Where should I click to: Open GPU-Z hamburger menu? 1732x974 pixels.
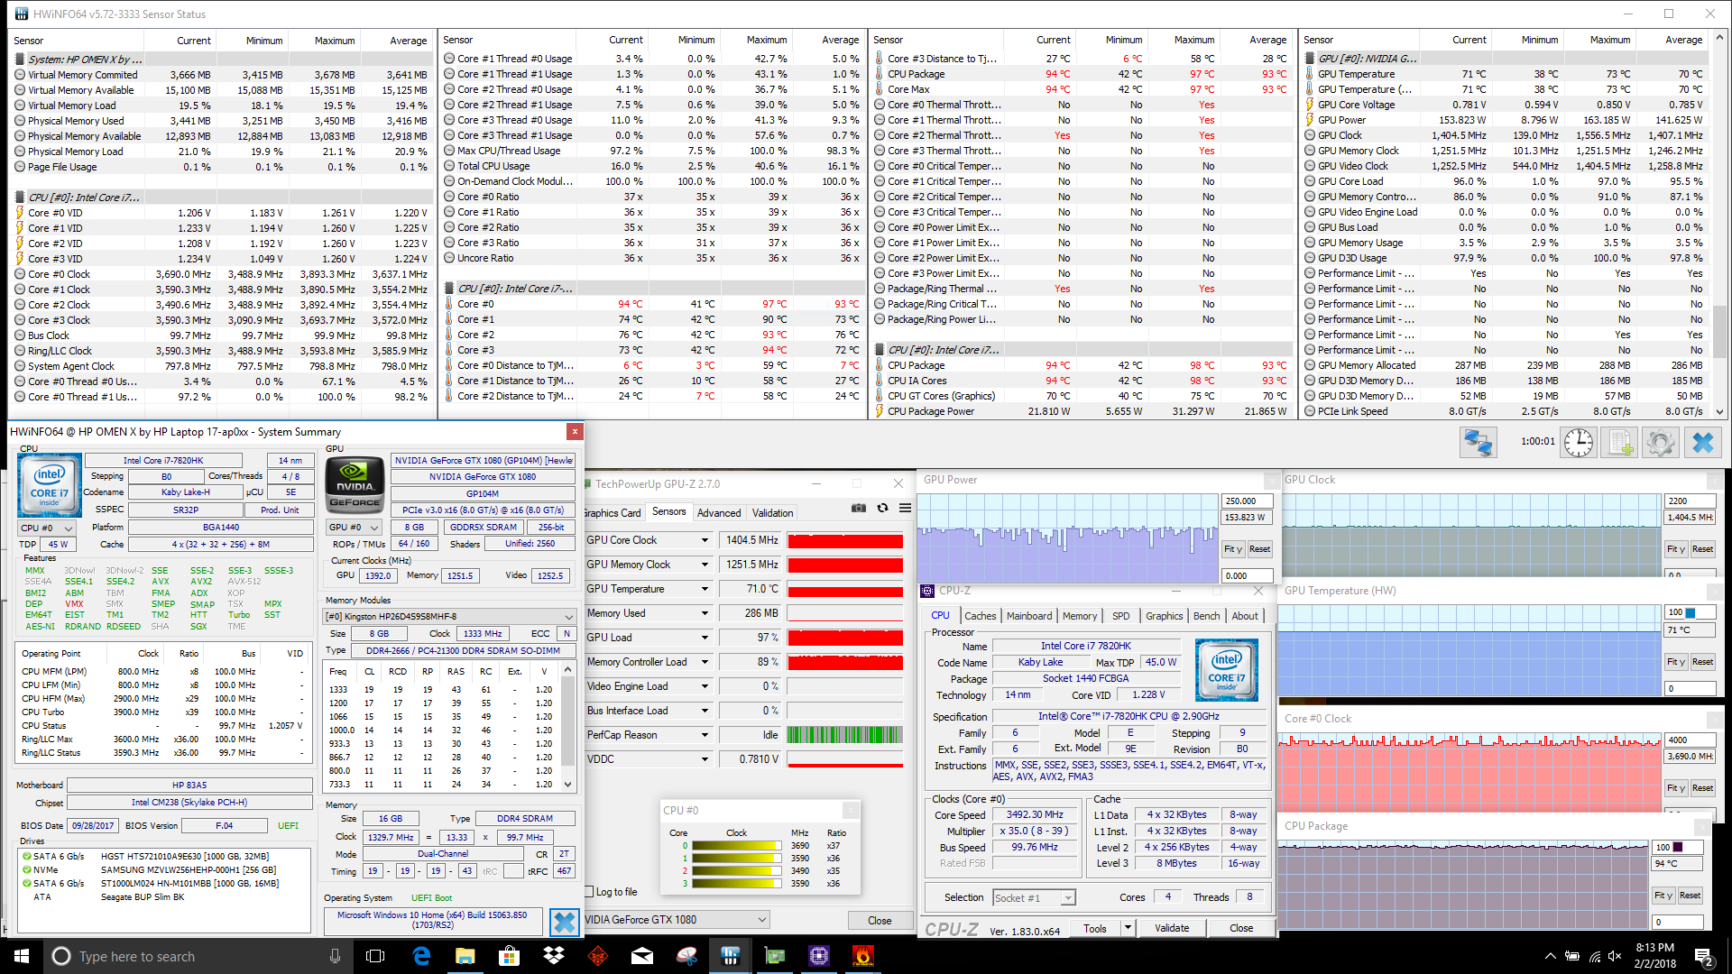click(905, 509)
